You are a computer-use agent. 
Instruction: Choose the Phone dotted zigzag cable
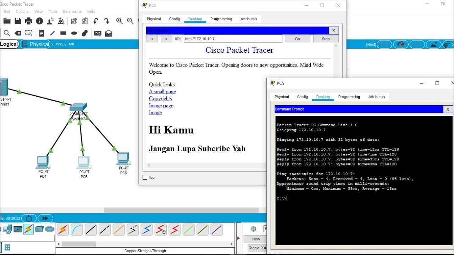(132, 230)
